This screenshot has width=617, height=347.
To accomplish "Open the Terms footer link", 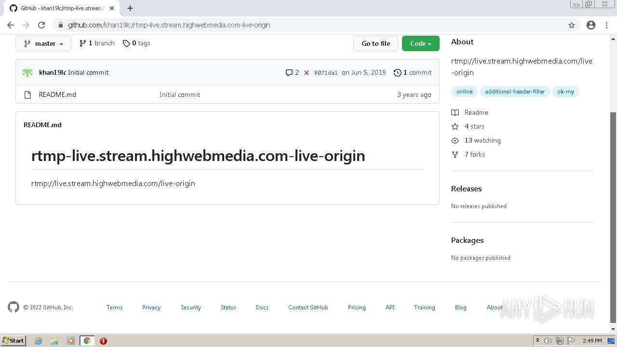I will [114, 307].
